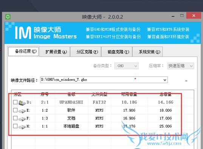Image resolution: width=203 pixels, height=149 pixels.
Task: Check the H: partition checkbox
Action: [15, 126]
